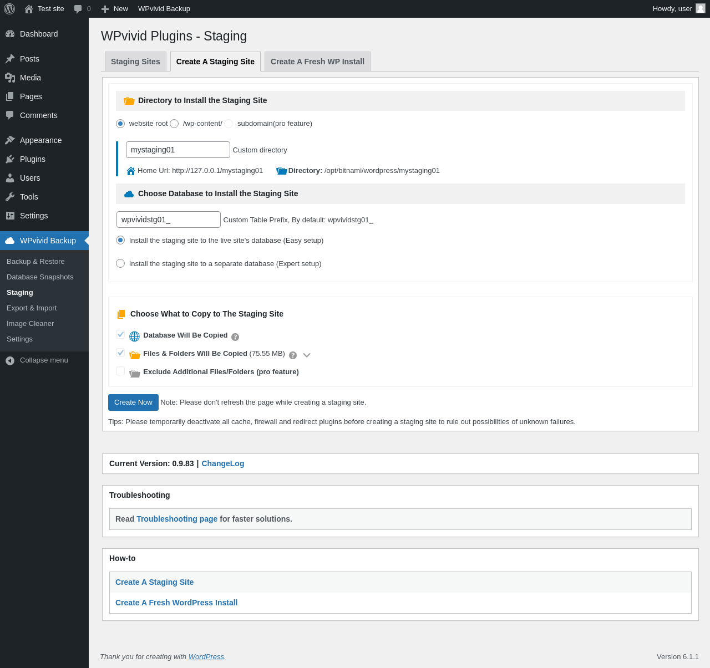Open the comments bubble in admin bar

78,9
